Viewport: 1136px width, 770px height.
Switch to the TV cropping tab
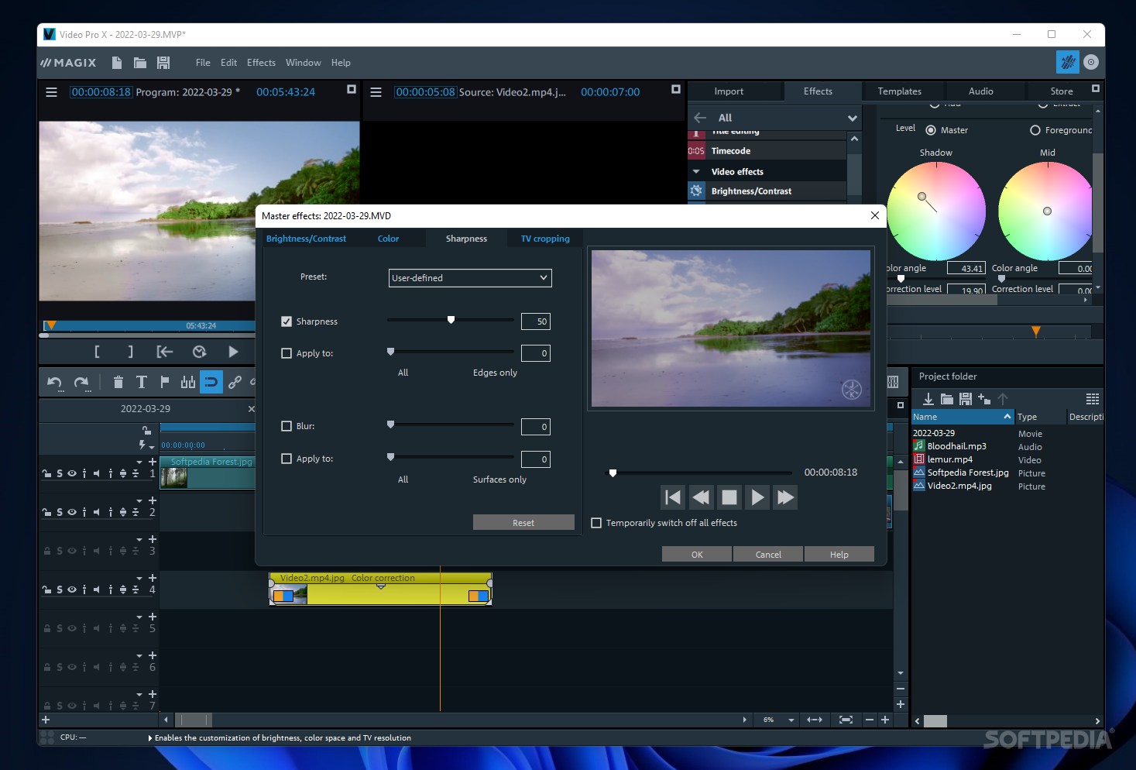[x=544, y=238]
